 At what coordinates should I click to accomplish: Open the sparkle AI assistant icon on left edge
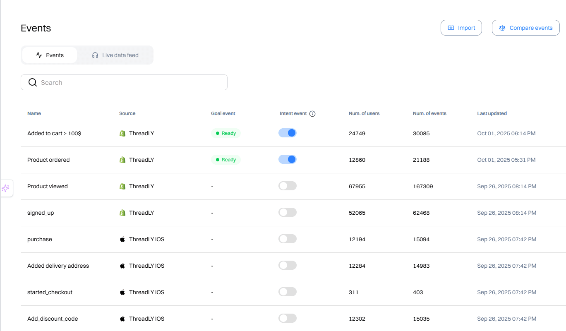coord(6,188)
